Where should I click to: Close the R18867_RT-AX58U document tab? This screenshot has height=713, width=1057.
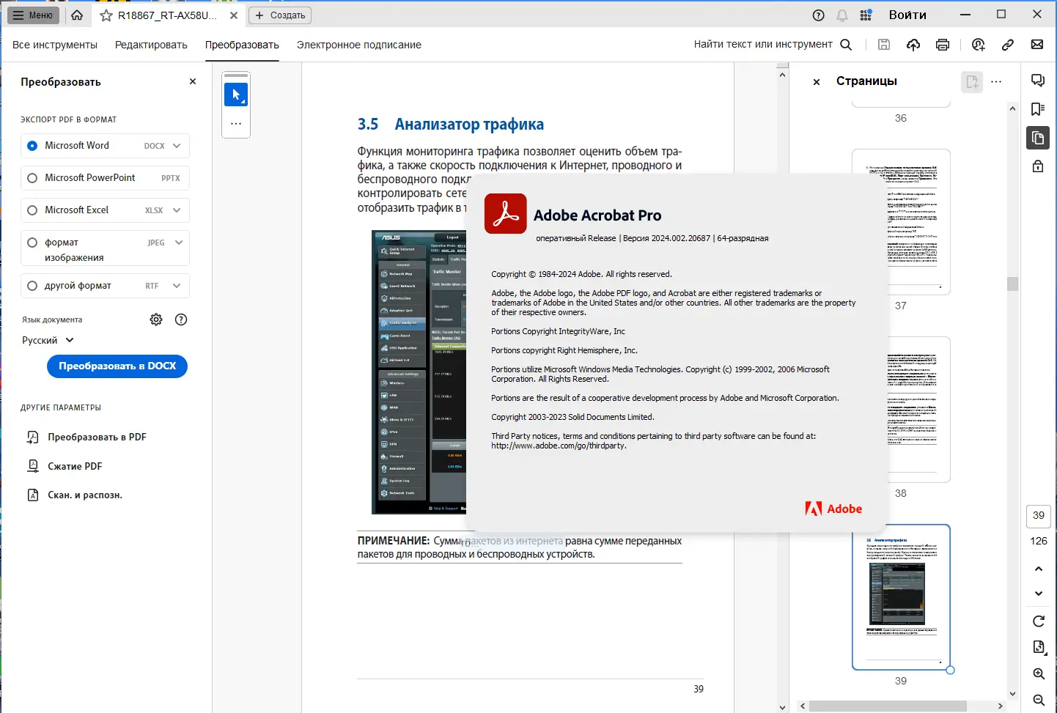234,15
